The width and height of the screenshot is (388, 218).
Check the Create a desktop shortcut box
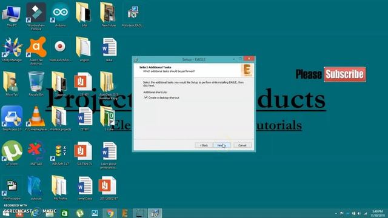145,97
